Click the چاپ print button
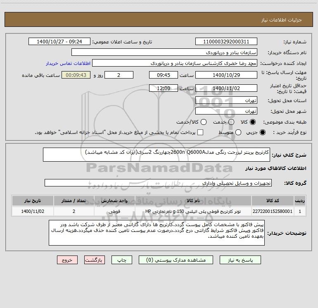Viewport: 318px width, 308px height. click(122, 260)
